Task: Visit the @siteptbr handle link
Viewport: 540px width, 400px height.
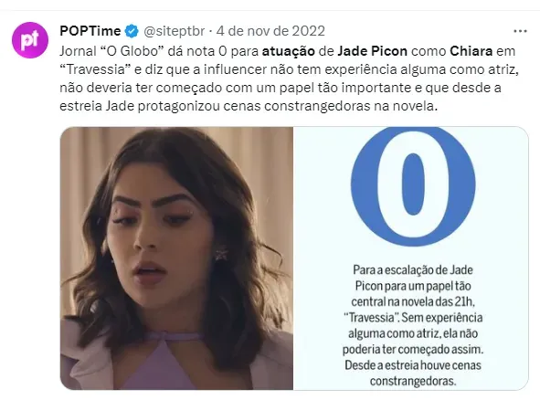Action: click(174, 31)
